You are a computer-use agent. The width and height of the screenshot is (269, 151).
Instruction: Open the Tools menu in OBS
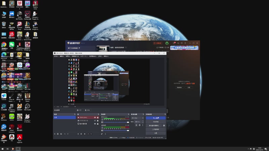100,56
